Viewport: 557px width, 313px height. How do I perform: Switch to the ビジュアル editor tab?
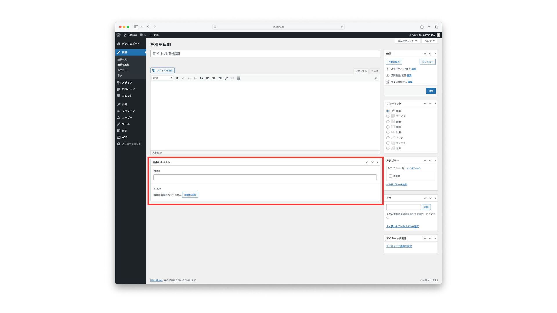[361, 71]
